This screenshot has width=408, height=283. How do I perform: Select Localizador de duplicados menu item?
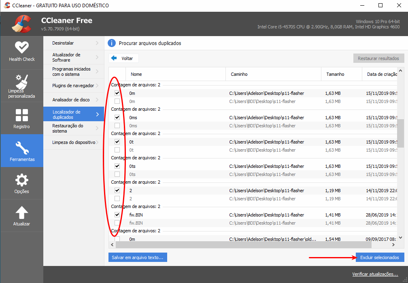[74, 114]
